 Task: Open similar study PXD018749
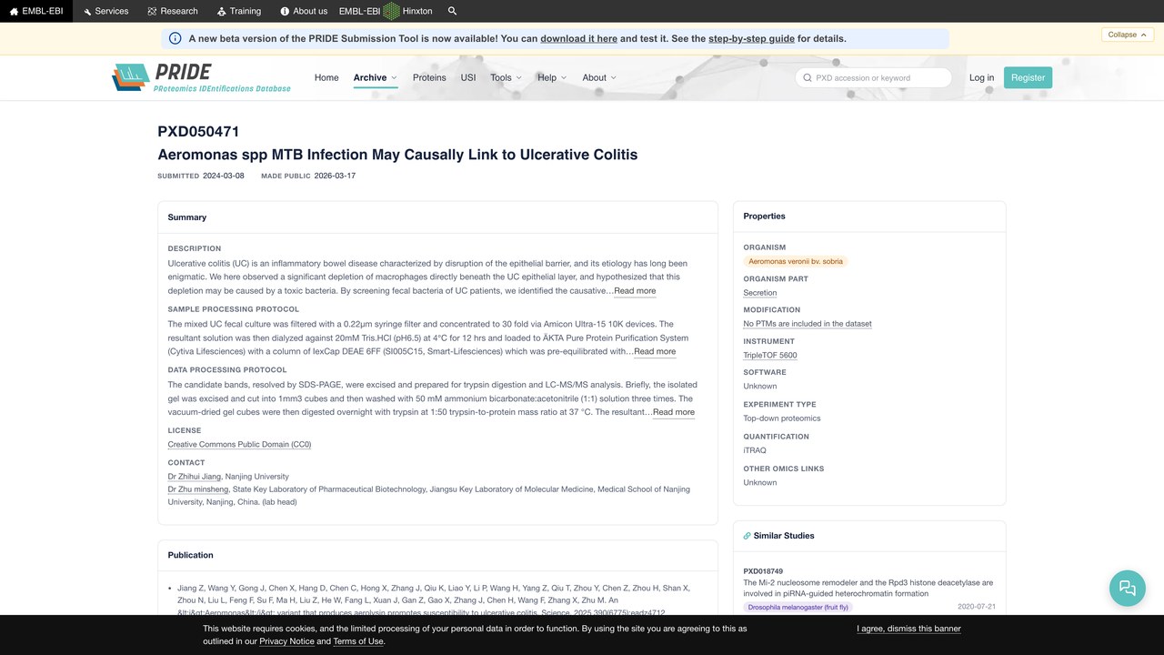coord(763,571)
